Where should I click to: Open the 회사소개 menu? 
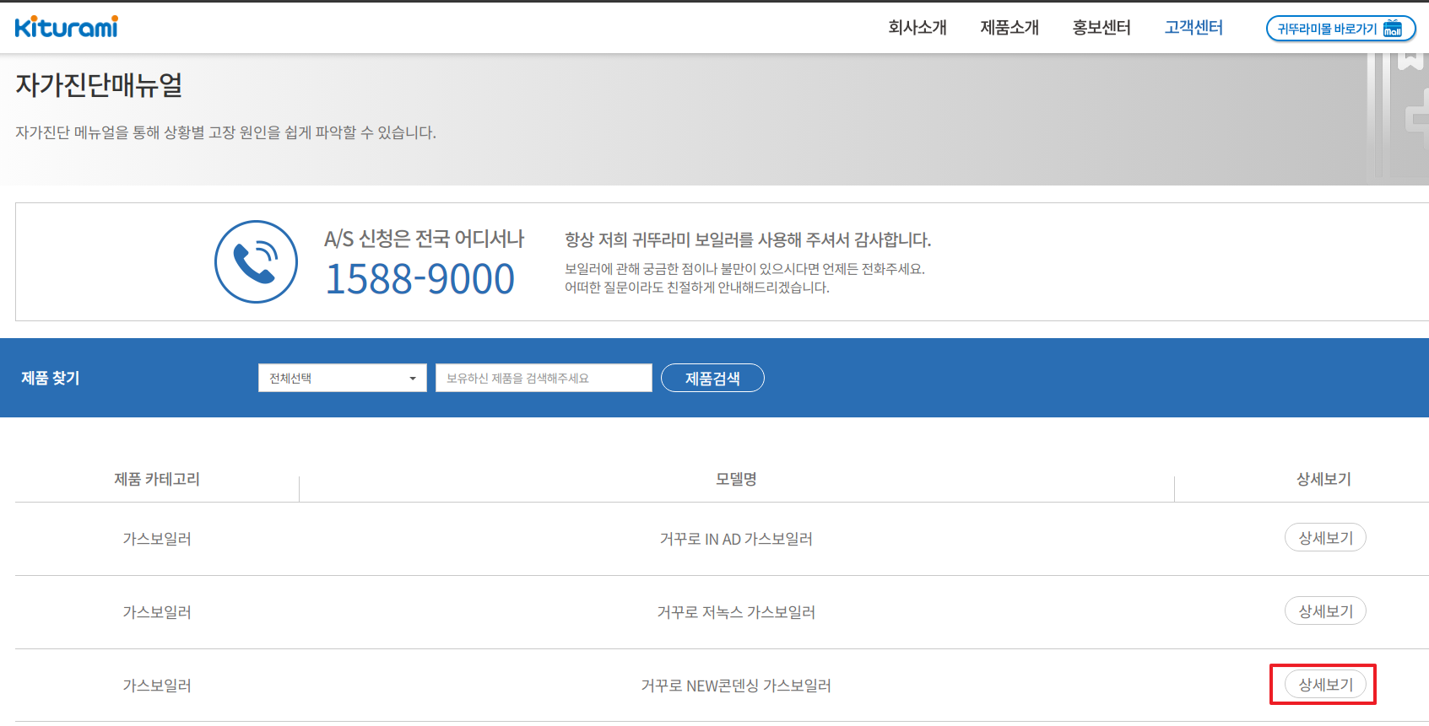pyautogui.click(x=917, y=28)
